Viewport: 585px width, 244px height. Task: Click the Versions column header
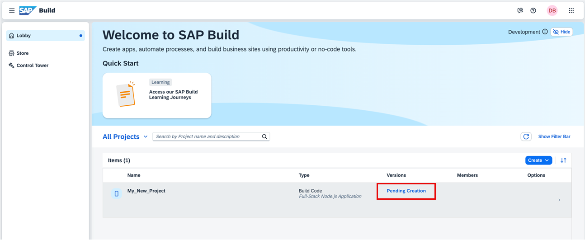coord(396,175)
